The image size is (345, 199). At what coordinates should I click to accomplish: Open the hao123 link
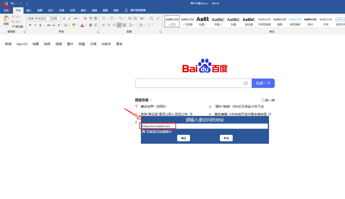click(22, 44)
